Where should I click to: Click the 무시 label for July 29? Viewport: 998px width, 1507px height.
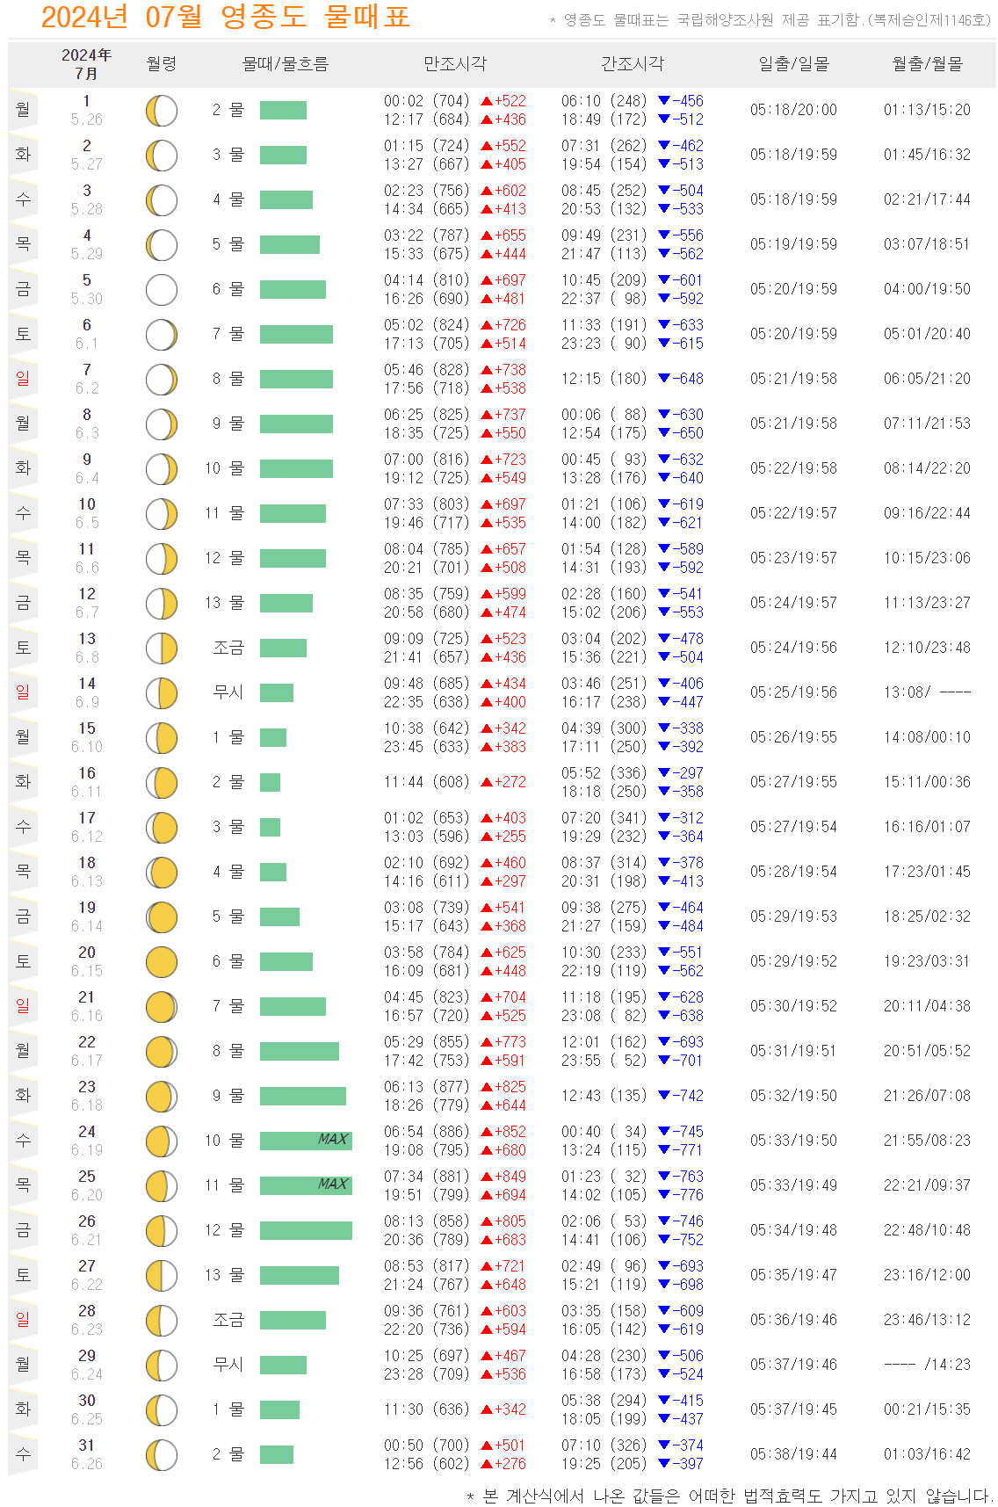(x=228, y=1365)
